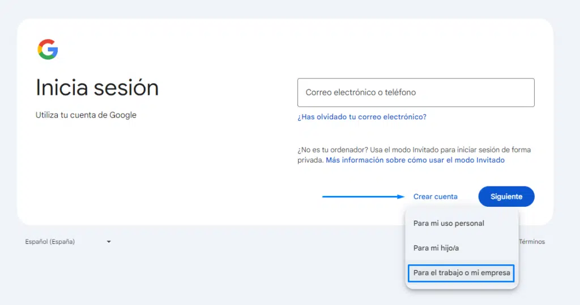This screenshot has width=580, height=305.
Task: Click the 'Inicia sesión' heading
Action: pyautogui.click(x=97, y=88)
